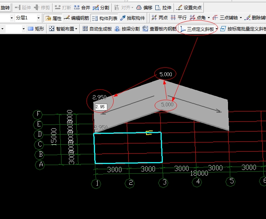The width and height of the screenshot is (266, 219).
Task: Click 按标高批量定义斜板 tool
Action: [x=243, y=29]
